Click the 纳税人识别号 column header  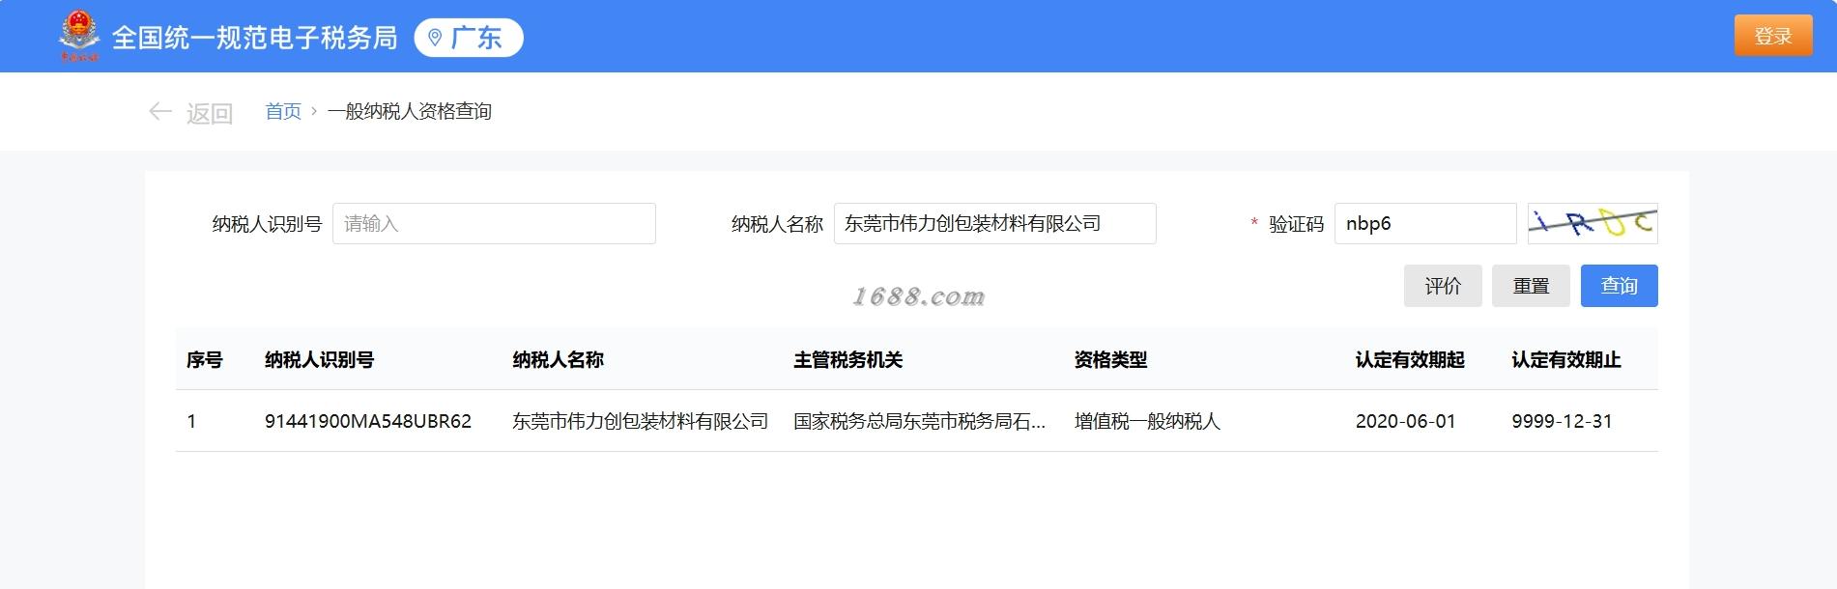[x=319, y=359]
